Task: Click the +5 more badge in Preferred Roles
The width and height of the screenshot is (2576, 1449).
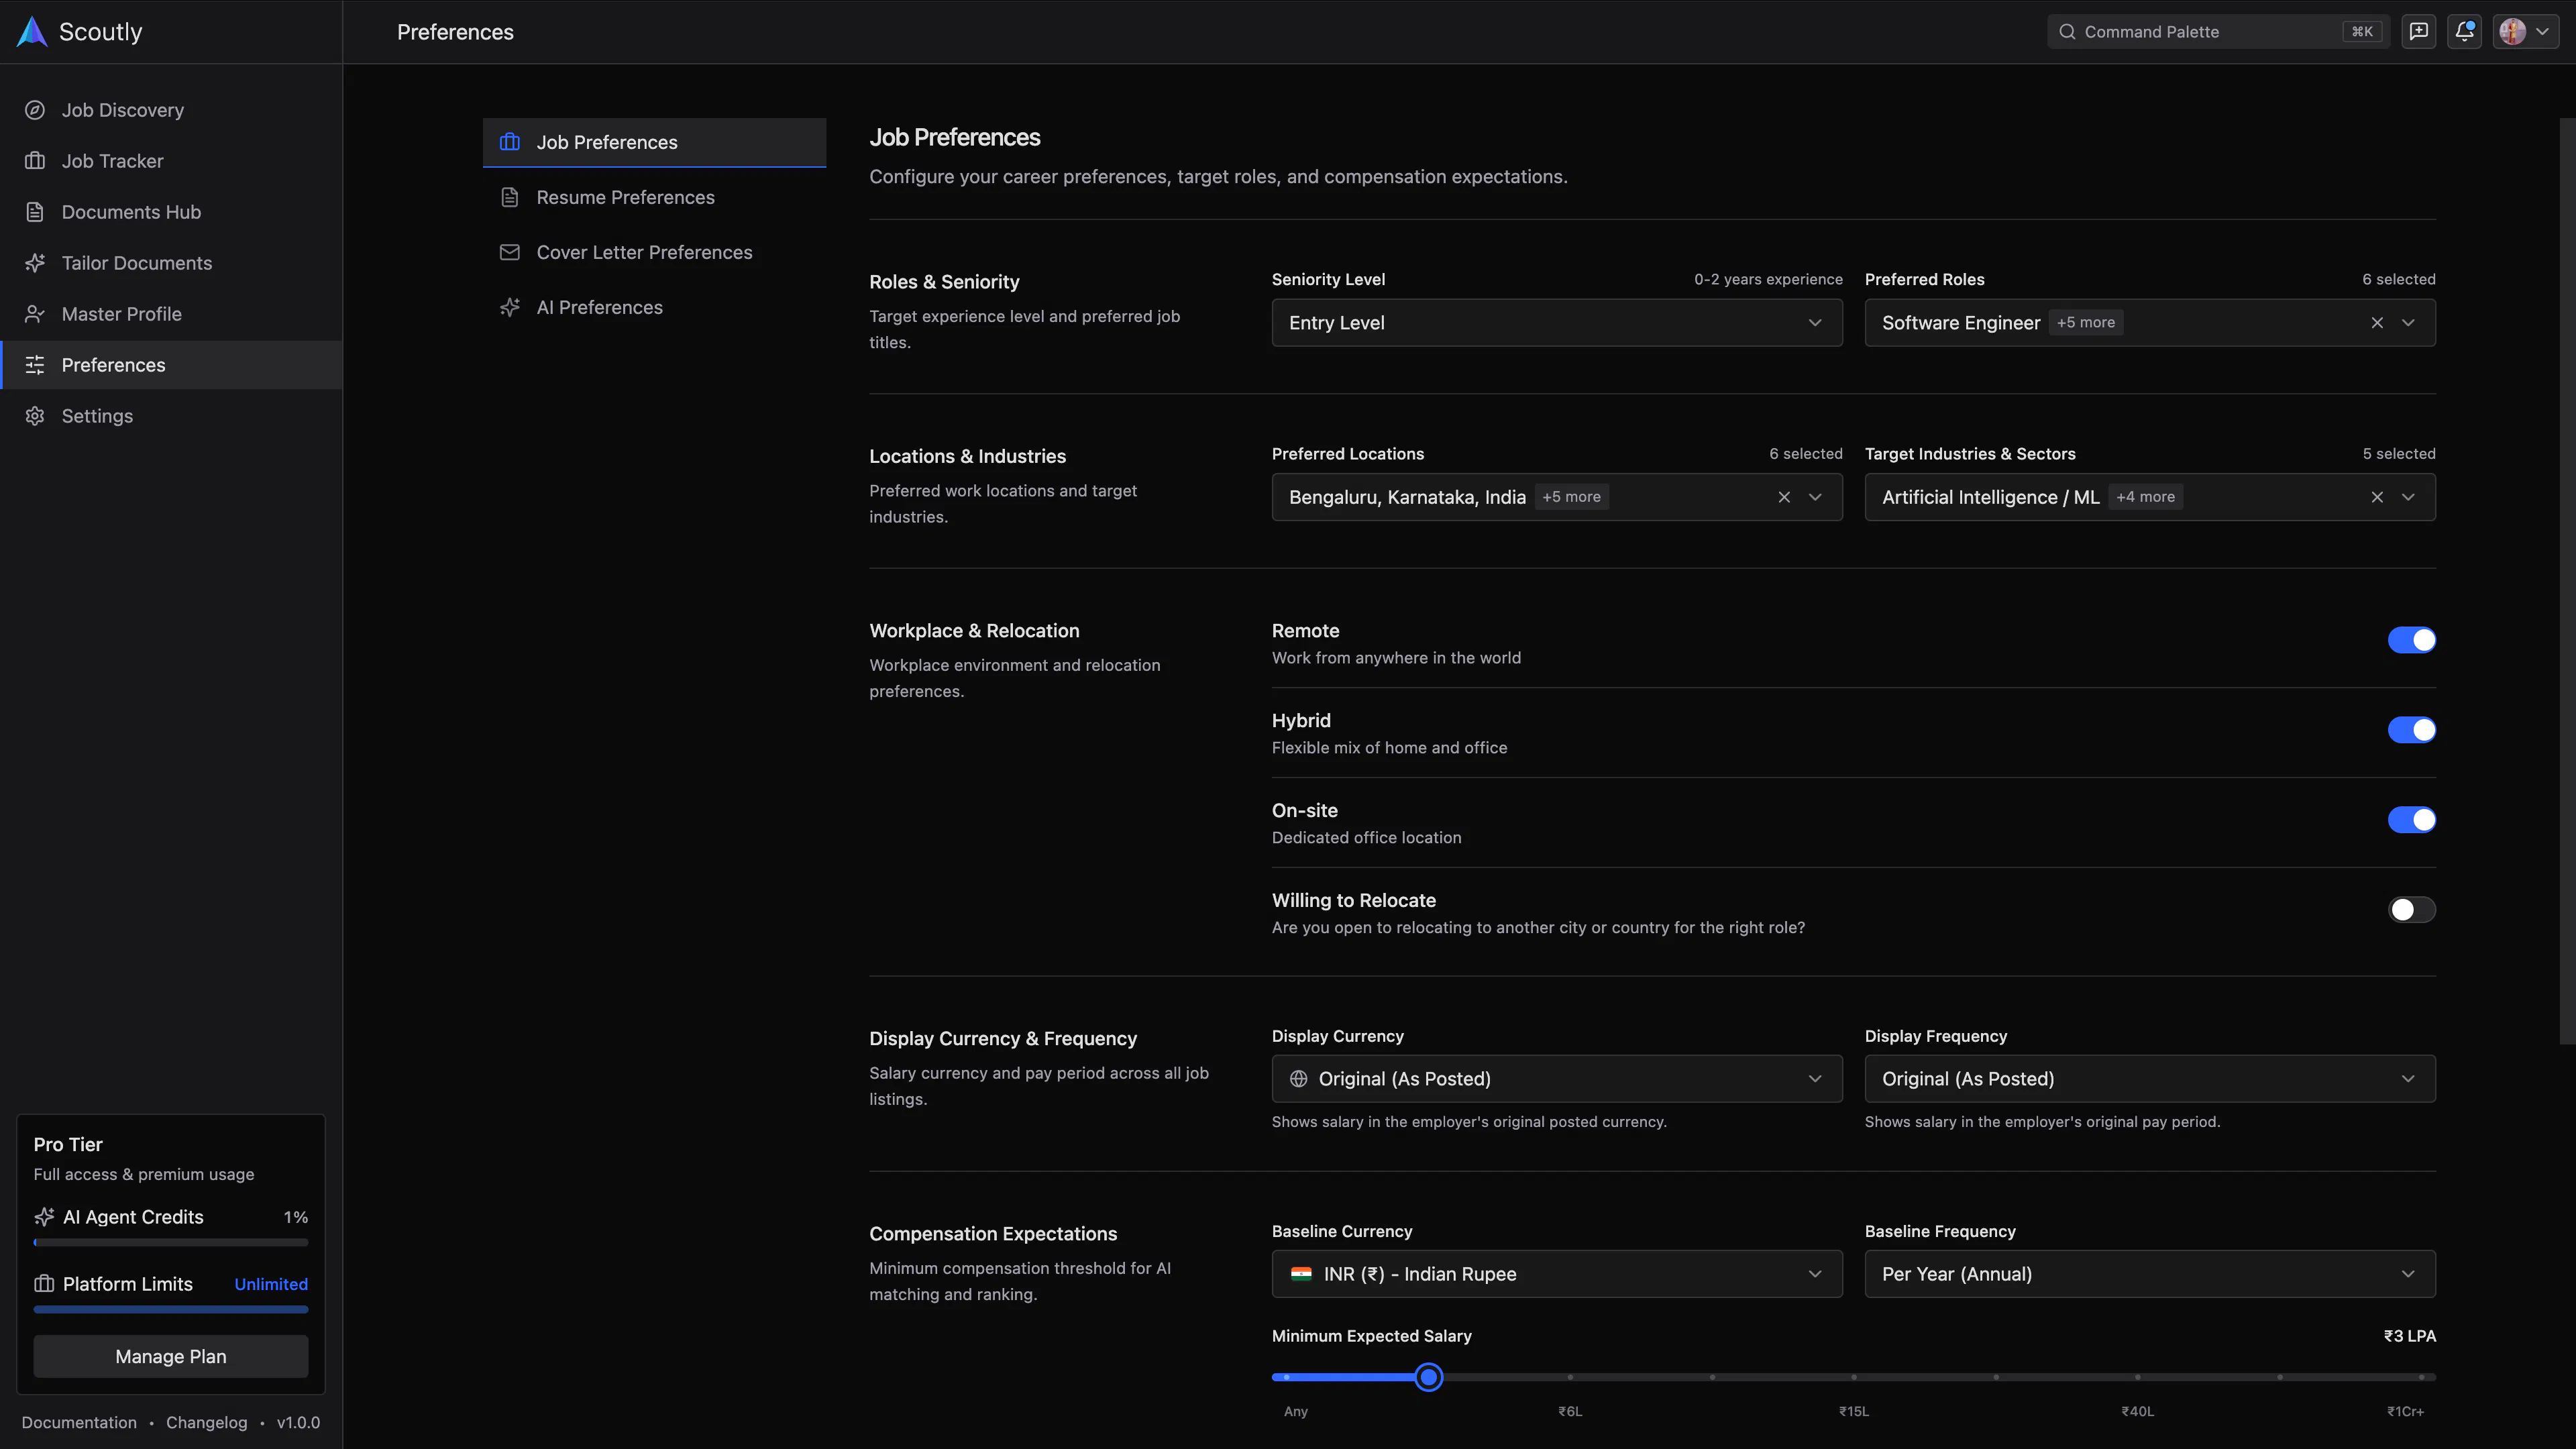Action: (2086, 323)
